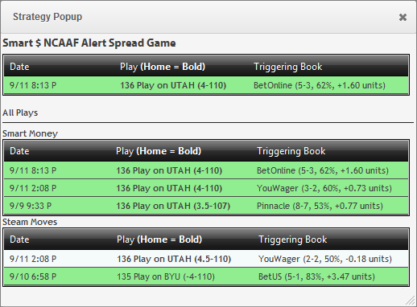Viewport: 417px width, 307px height.
Task: Click the Date header in top table
Action: tap(19, 67)
